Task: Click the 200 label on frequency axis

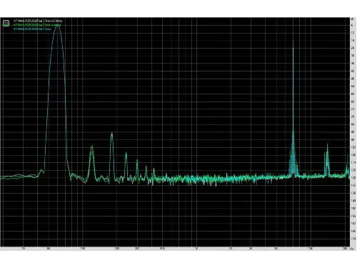Action: coord(117,249)
